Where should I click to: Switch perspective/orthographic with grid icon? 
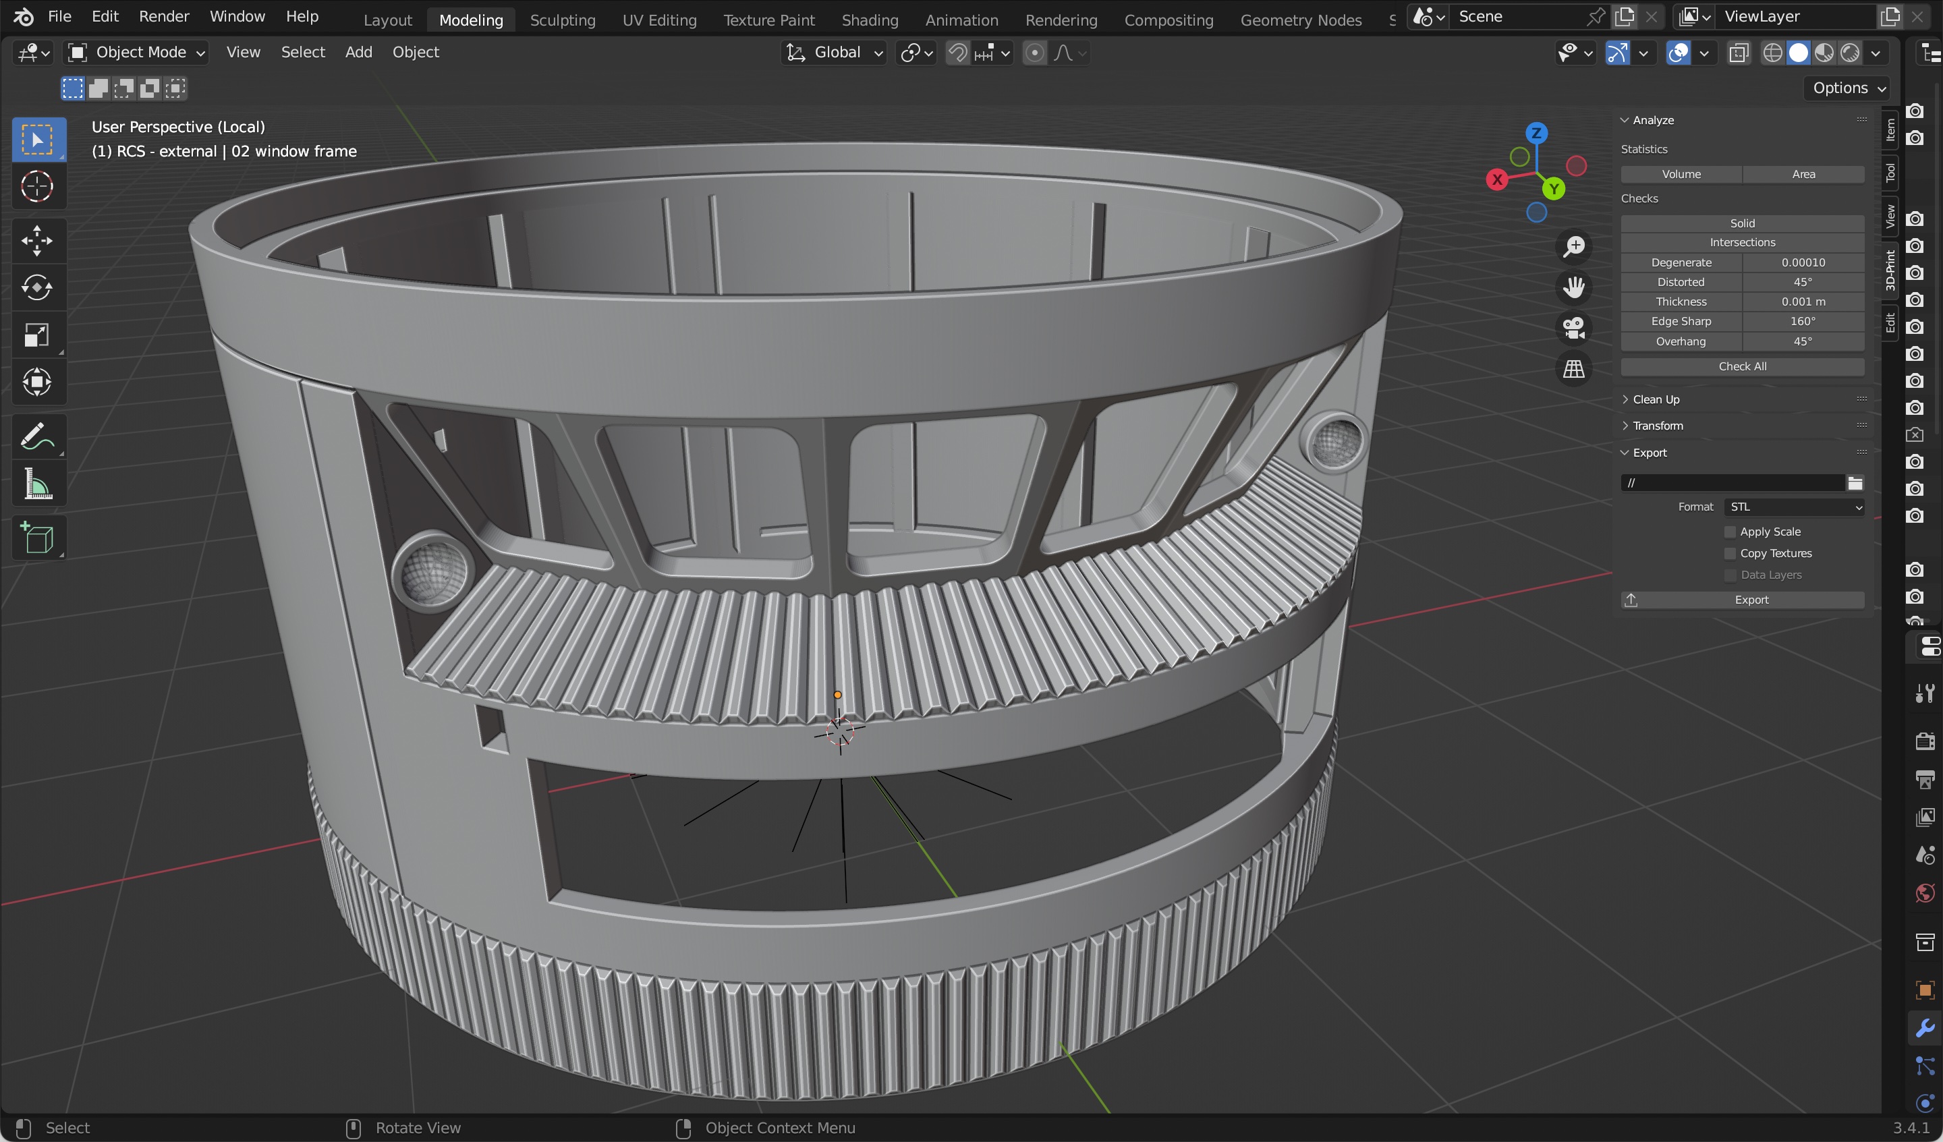(x=1574, y=370)
